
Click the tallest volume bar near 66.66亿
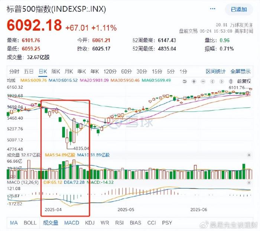click(x=74, y=169)
